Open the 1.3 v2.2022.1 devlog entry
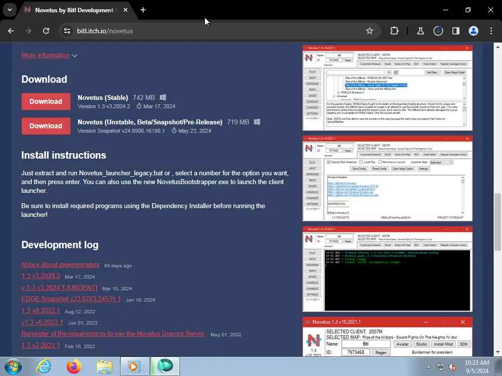The width and height of the screenshot is (502, 376). 41,346
